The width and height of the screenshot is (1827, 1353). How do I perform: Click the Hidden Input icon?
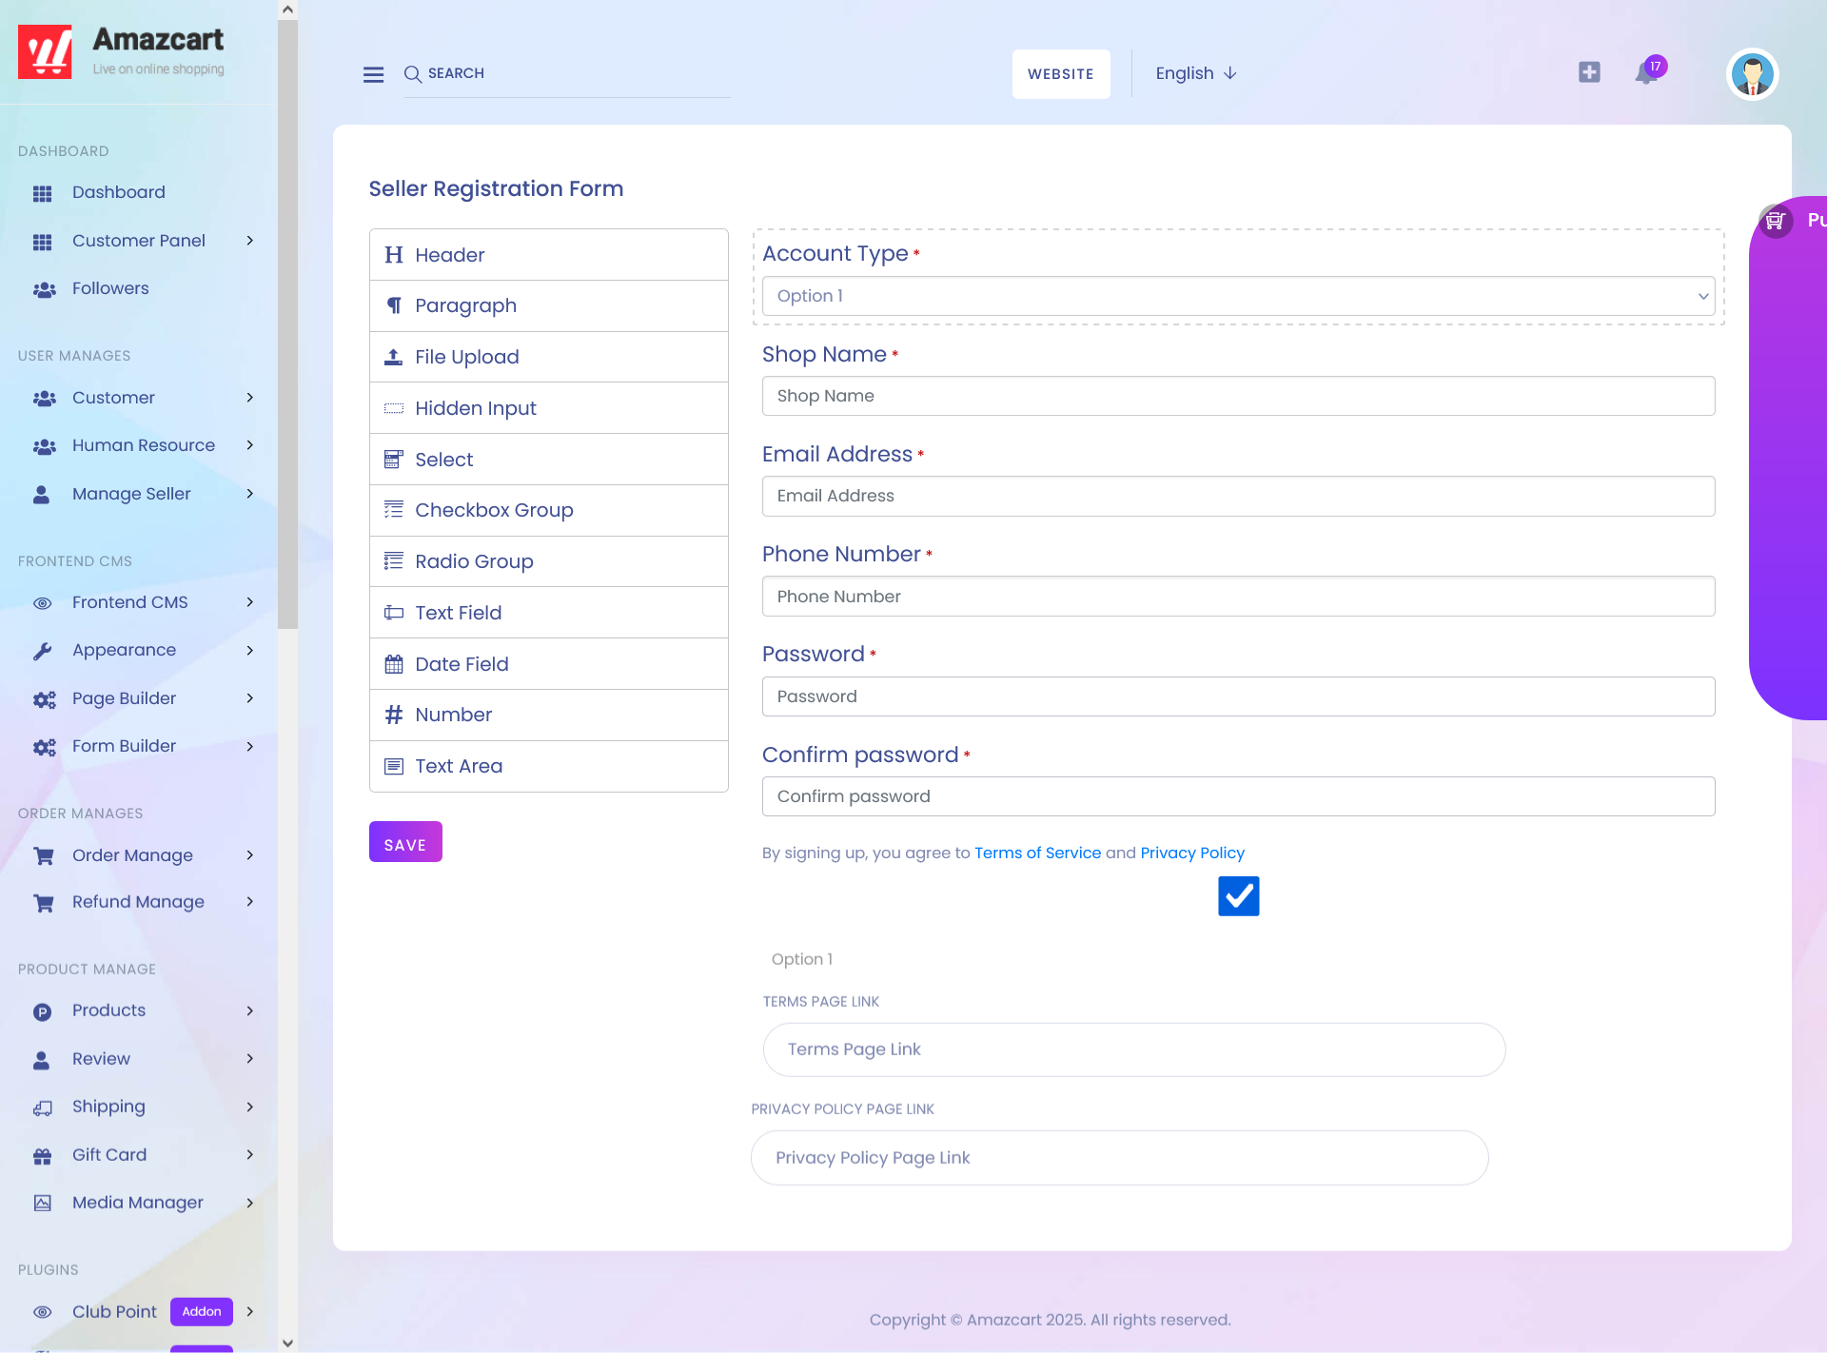(x=394, y=408)
